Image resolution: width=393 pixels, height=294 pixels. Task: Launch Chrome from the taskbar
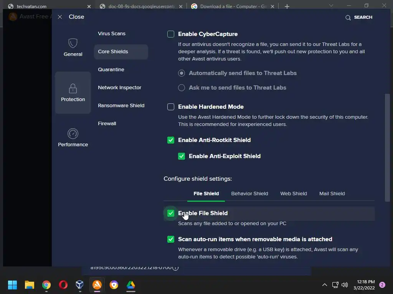click(x=46, y=285)
